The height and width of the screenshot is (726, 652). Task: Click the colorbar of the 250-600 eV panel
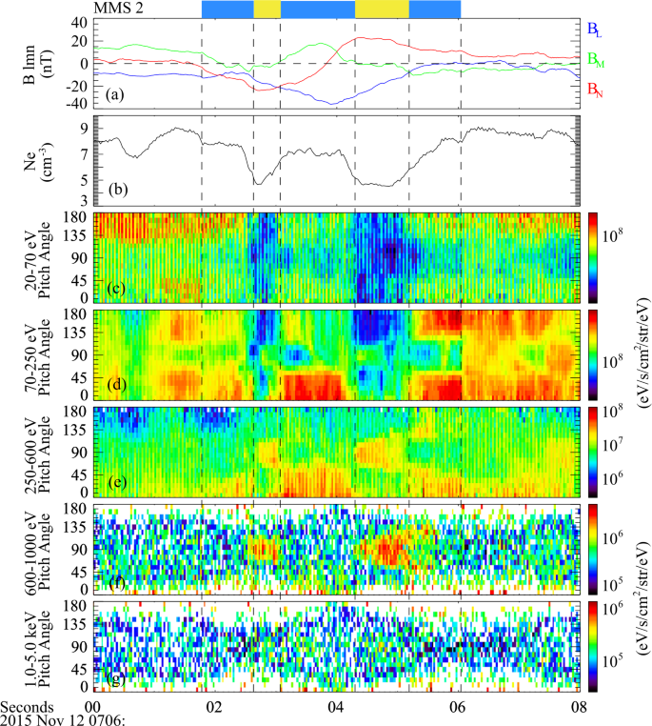coord(592,453)
